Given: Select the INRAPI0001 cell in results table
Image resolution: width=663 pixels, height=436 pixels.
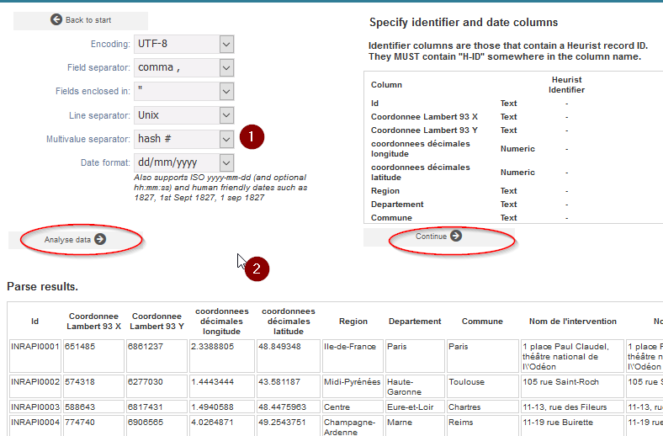Looking at the screenshot, I should [34, 346].
